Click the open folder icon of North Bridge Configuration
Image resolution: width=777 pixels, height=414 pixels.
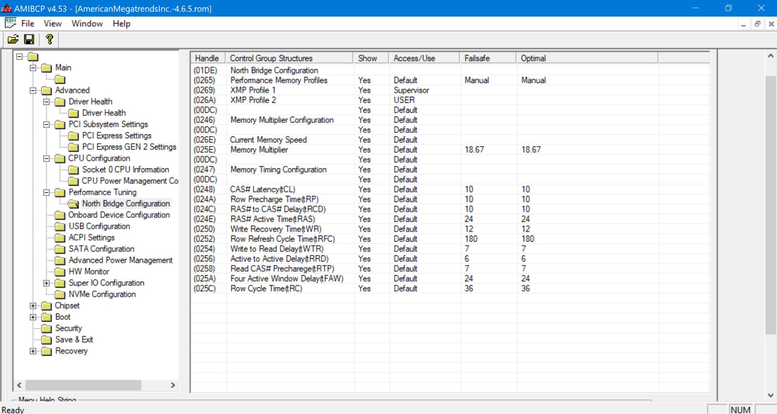[x=73, y=204]
